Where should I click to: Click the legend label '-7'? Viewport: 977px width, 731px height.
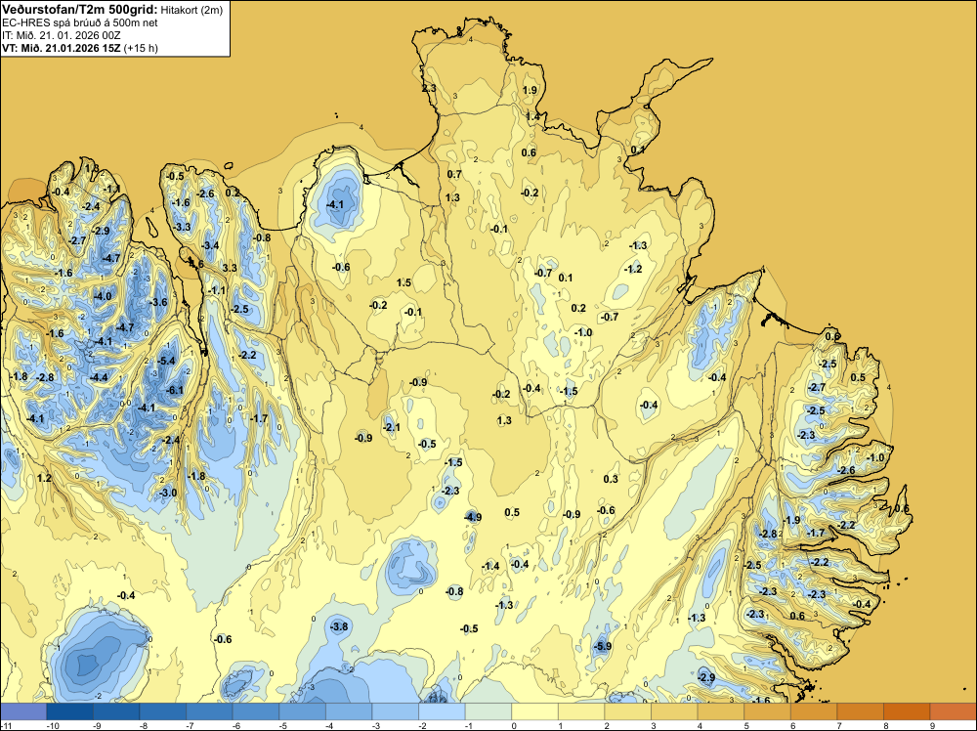(x=191, y=725)
